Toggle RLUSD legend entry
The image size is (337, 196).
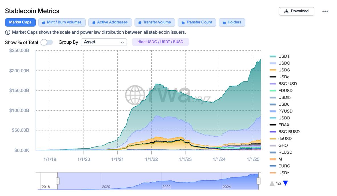(281, 152)
